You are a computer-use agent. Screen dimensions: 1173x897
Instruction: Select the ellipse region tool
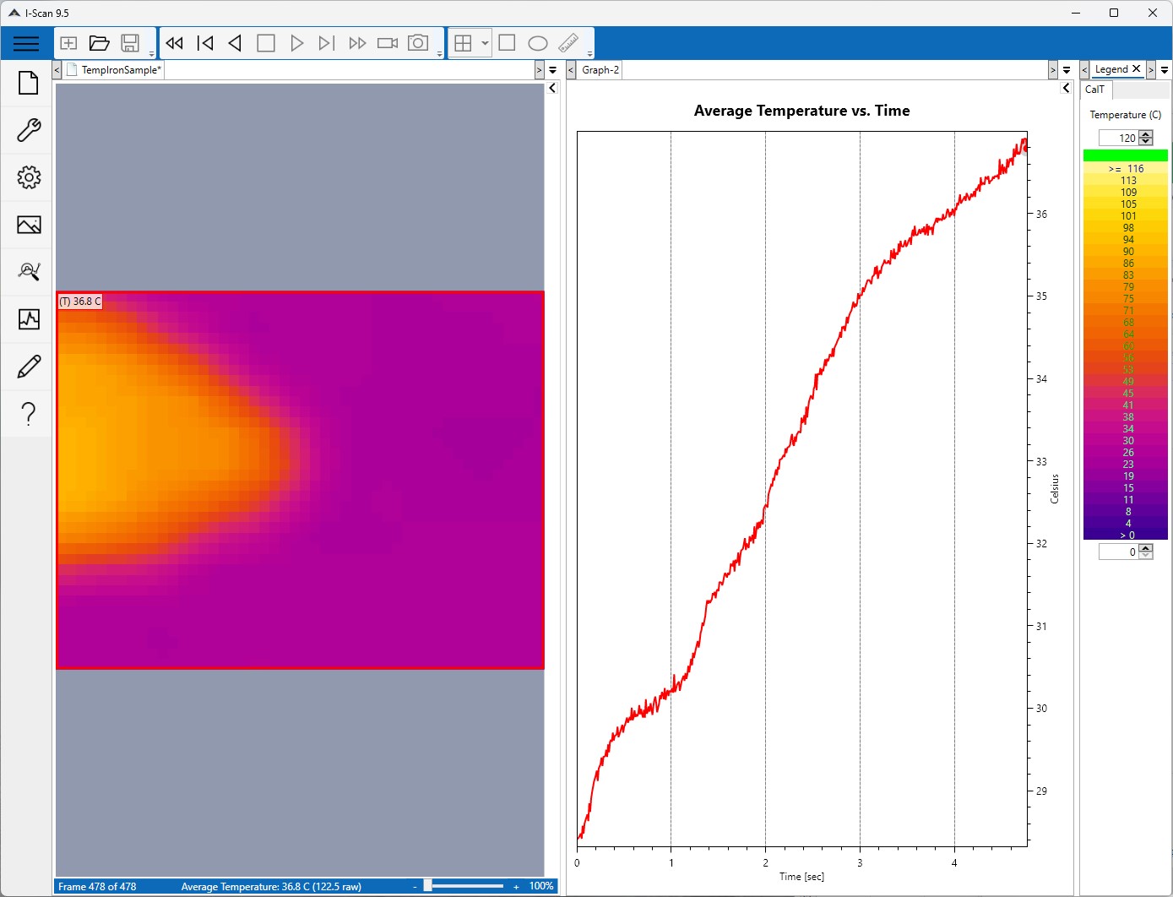tap(536, 42)
